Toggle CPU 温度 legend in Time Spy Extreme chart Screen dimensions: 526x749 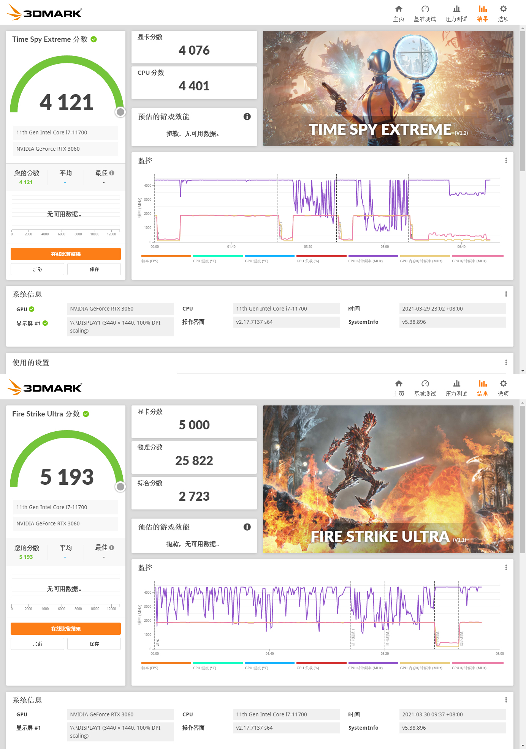[x=218, y=259]
